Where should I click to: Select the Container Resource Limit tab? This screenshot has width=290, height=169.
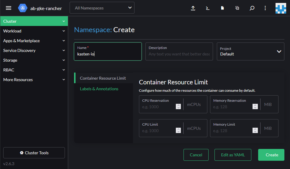(103, 78)
